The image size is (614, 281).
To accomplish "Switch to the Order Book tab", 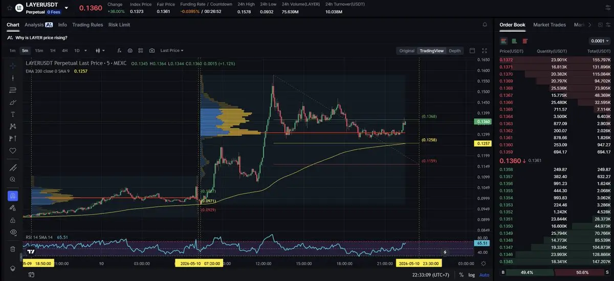I will coord(512,25).
